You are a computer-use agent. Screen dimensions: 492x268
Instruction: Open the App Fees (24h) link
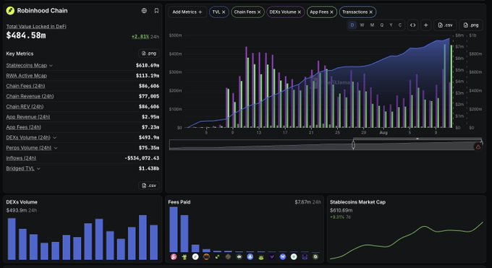coord(24,127)
